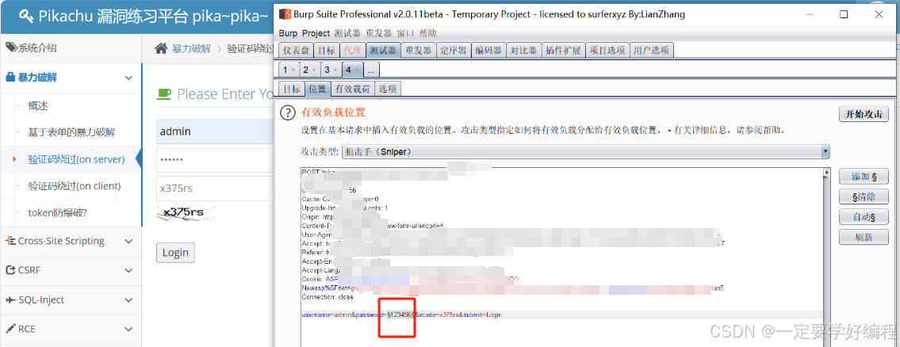Open the 有效载荷 sub-tab

pyautogui.click(x=352, y=89)
